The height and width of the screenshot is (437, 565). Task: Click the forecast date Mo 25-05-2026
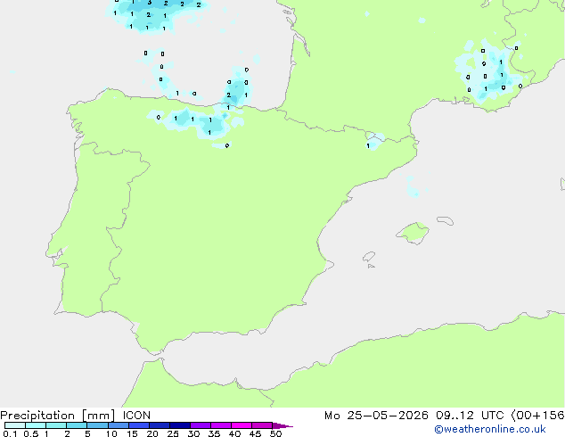click(x=376, y=416)
